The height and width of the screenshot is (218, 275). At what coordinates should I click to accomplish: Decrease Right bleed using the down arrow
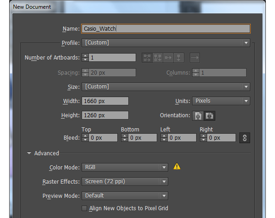[x=203, y=140]
